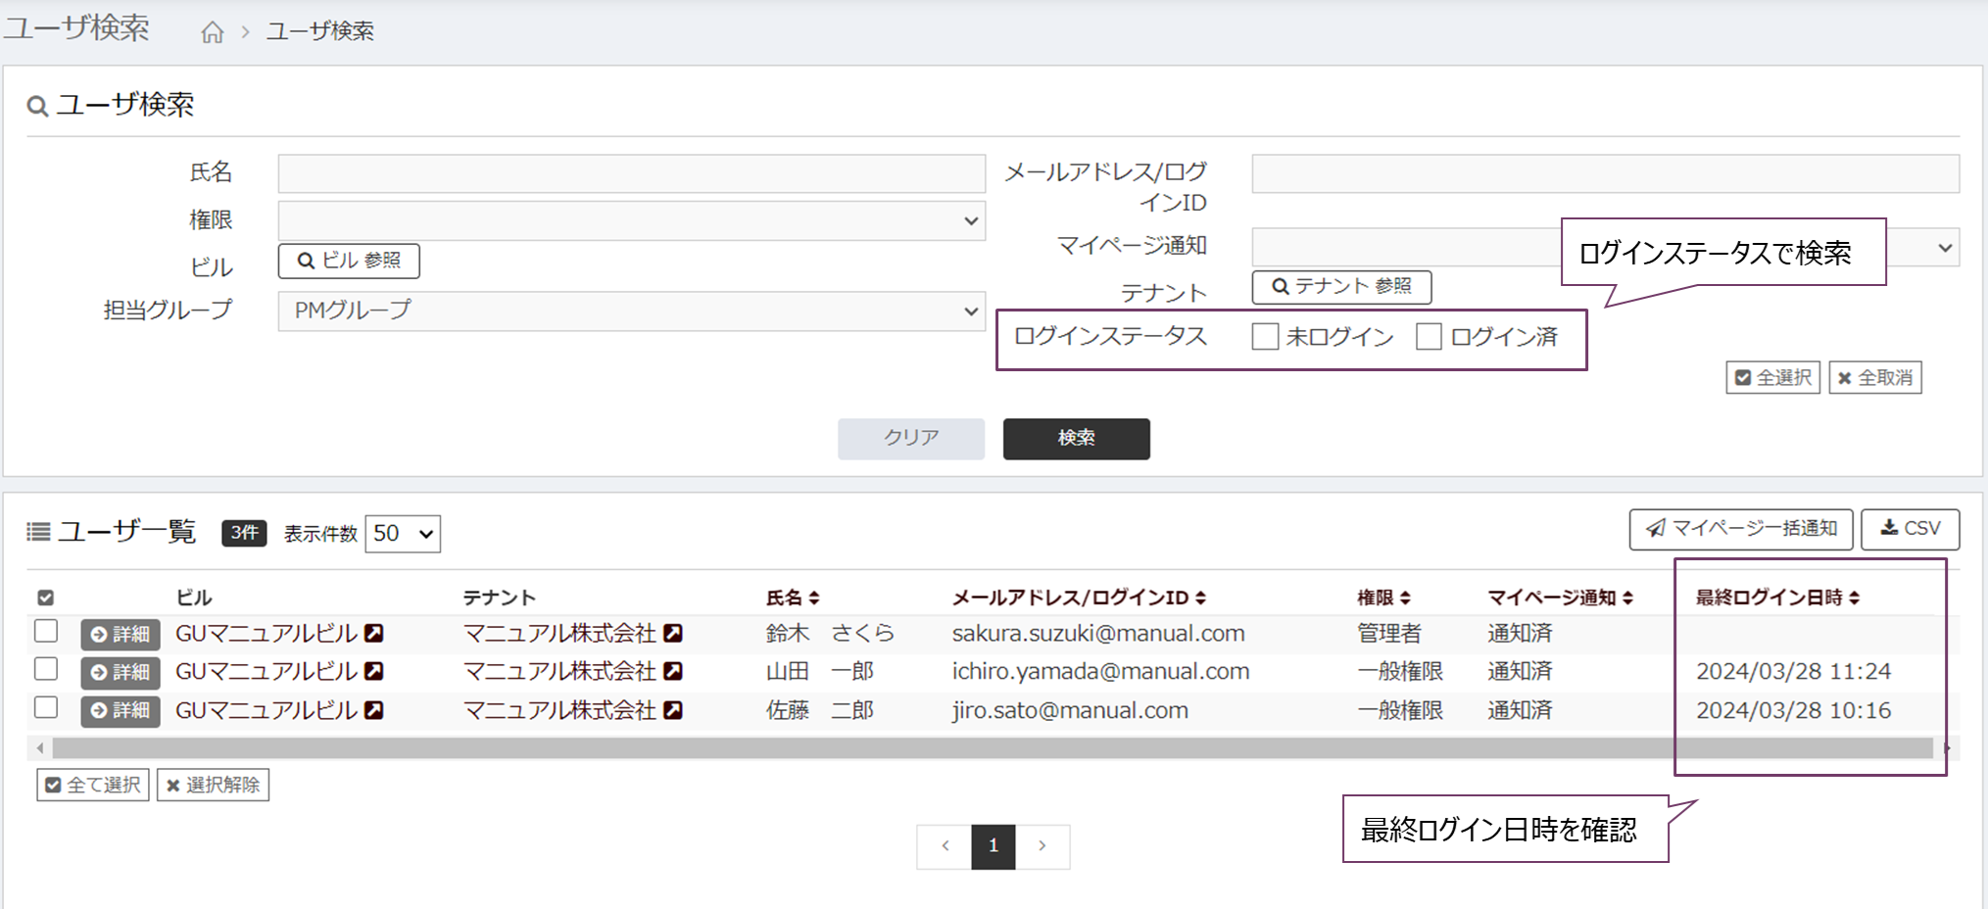Sort by 最終ログイン日時 column arrows

(x=1854, y=598)
